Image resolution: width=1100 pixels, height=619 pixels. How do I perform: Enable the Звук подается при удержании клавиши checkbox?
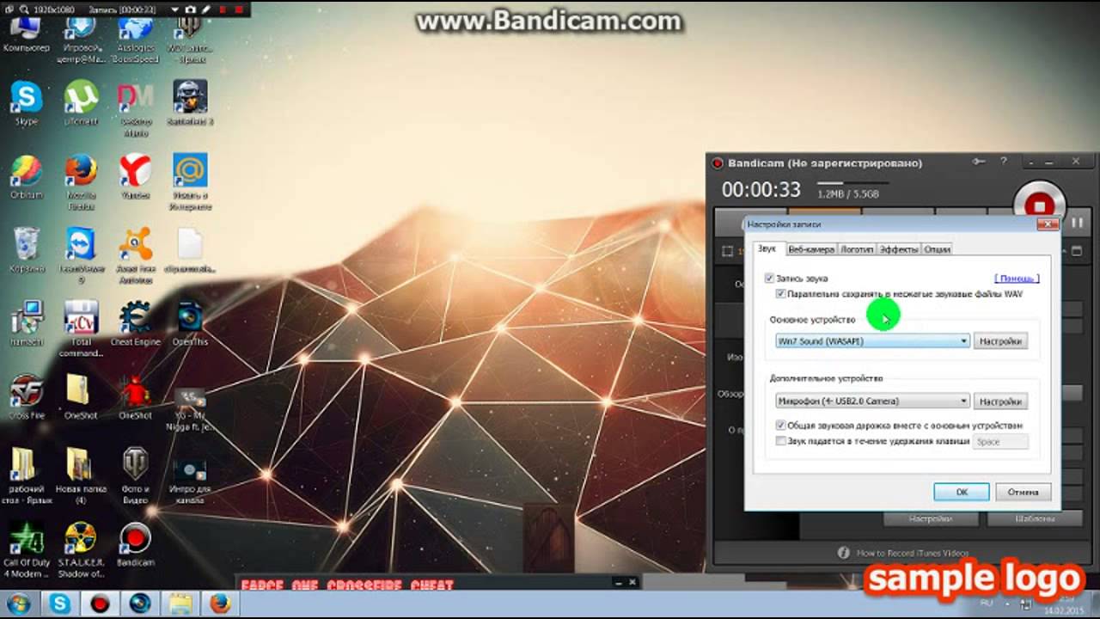point(780,441)
